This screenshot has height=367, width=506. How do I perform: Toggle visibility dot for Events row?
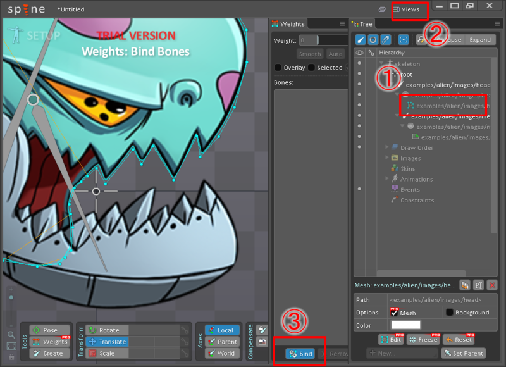coord(359,189)
